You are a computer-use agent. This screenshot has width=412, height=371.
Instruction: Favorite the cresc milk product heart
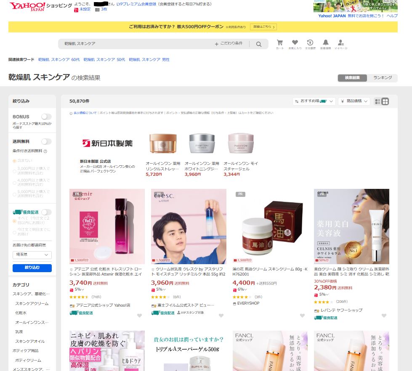(x=221, y=315)
